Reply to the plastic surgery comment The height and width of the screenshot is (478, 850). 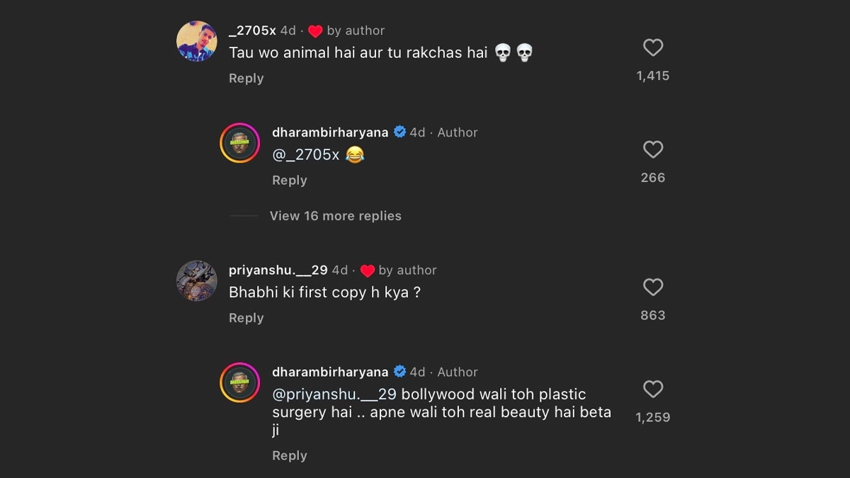pyautogui.click(x=289, y=456)
